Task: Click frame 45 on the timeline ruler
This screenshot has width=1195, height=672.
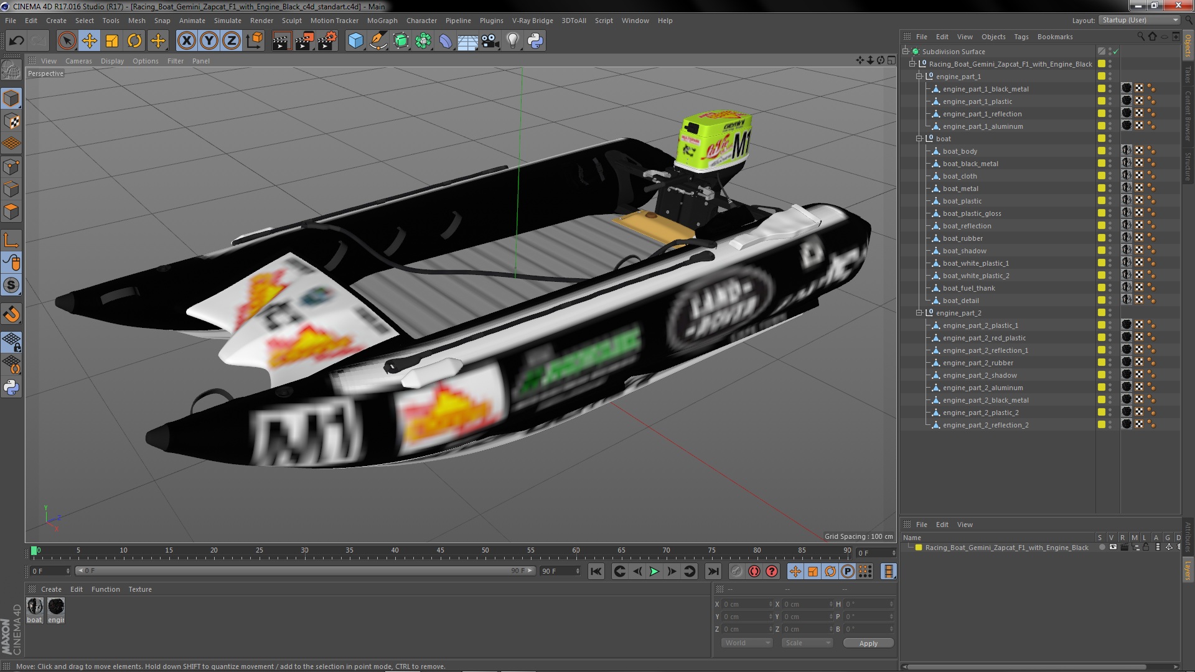Action: (x=440, y=551)
